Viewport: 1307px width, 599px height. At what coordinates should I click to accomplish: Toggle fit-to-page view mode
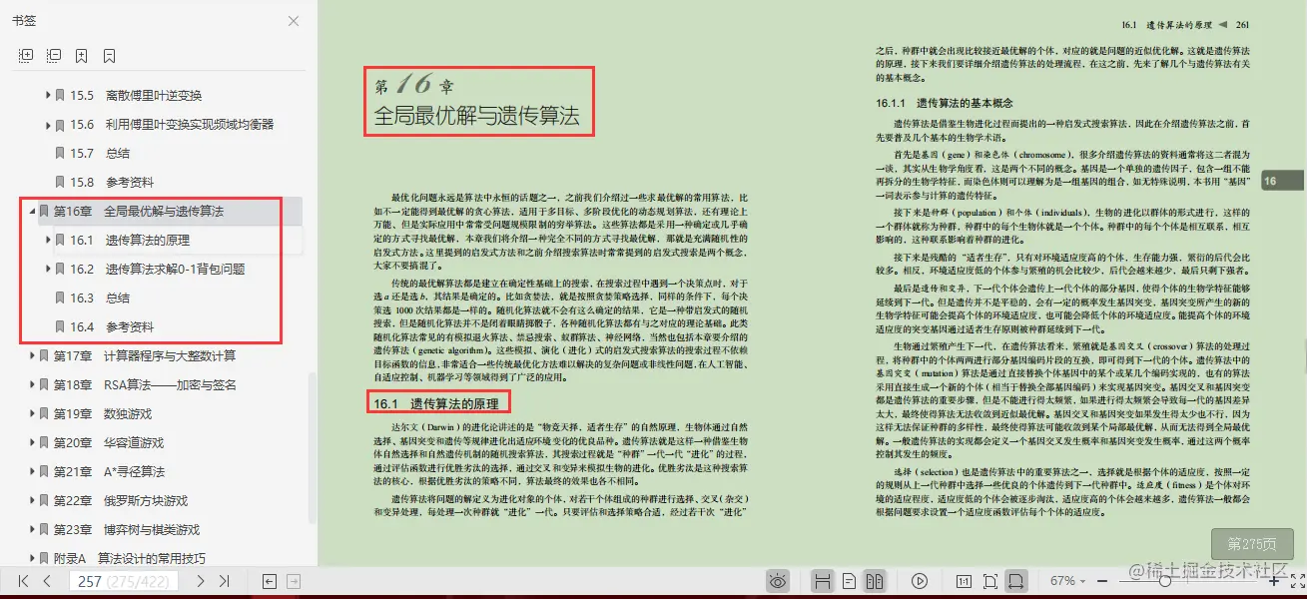pyautogui.click(x=990, y=580)
